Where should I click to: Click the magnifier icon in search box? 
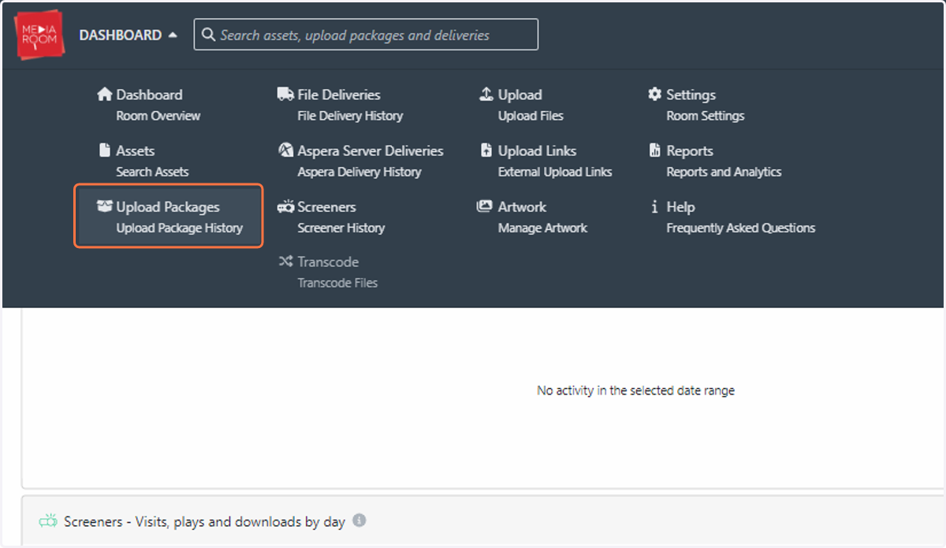tap(209, 35)
